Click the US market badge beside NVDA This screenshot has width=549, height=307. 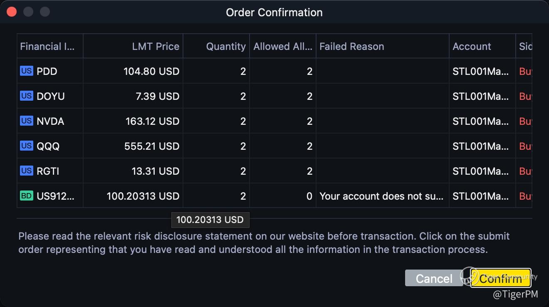tap(26, 121)
